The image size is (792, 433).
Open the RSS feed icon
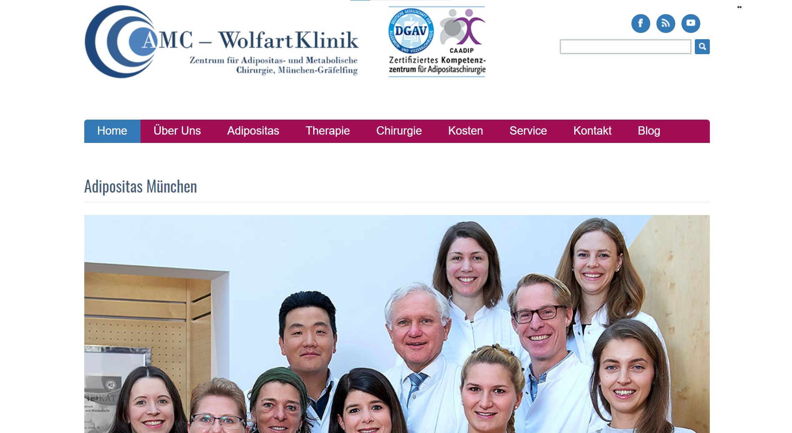tap(666, 23)
